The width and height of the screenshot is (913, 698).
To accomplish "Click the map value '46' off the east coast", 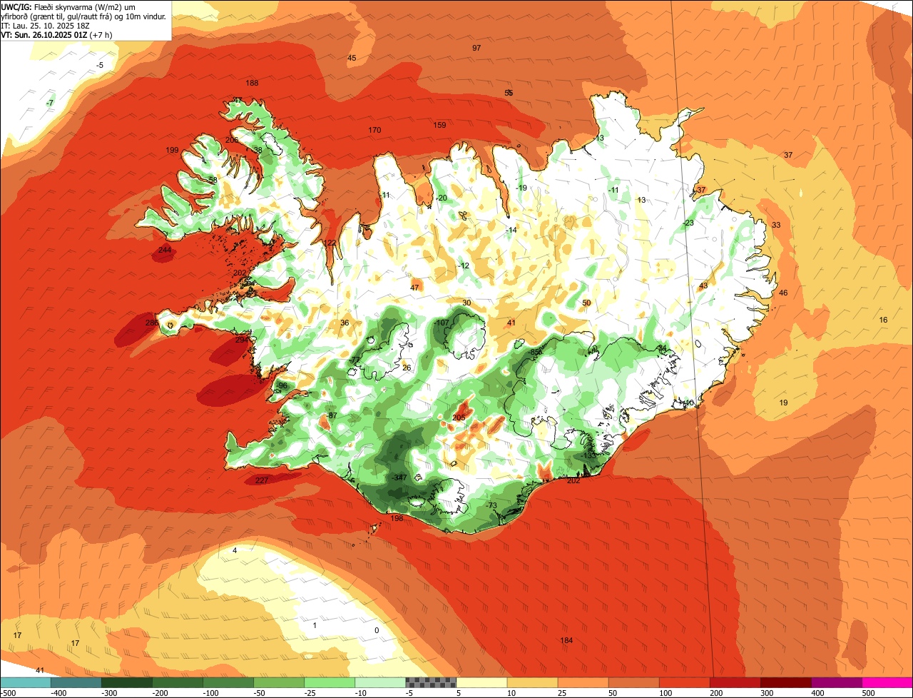I will click(x=783, y=293).
